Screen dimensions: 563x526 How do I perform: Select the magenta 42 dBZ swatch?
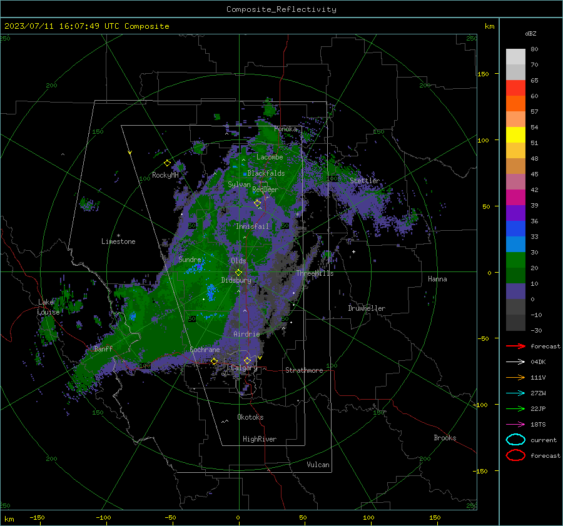515,197
